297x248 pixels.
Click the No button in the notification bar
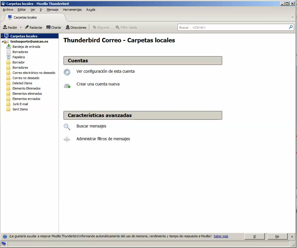(277, 236)
